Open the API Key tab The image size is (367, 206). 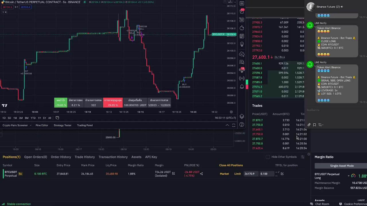(151, 157)
